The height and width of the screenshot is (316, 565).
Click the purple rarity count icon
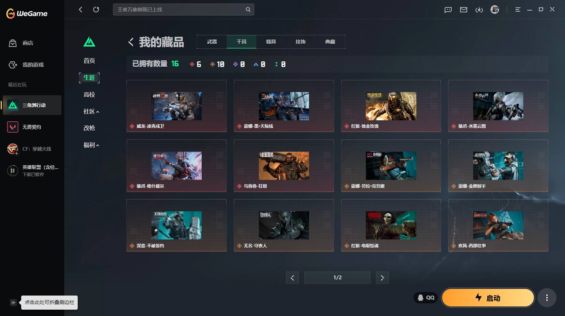236,64
